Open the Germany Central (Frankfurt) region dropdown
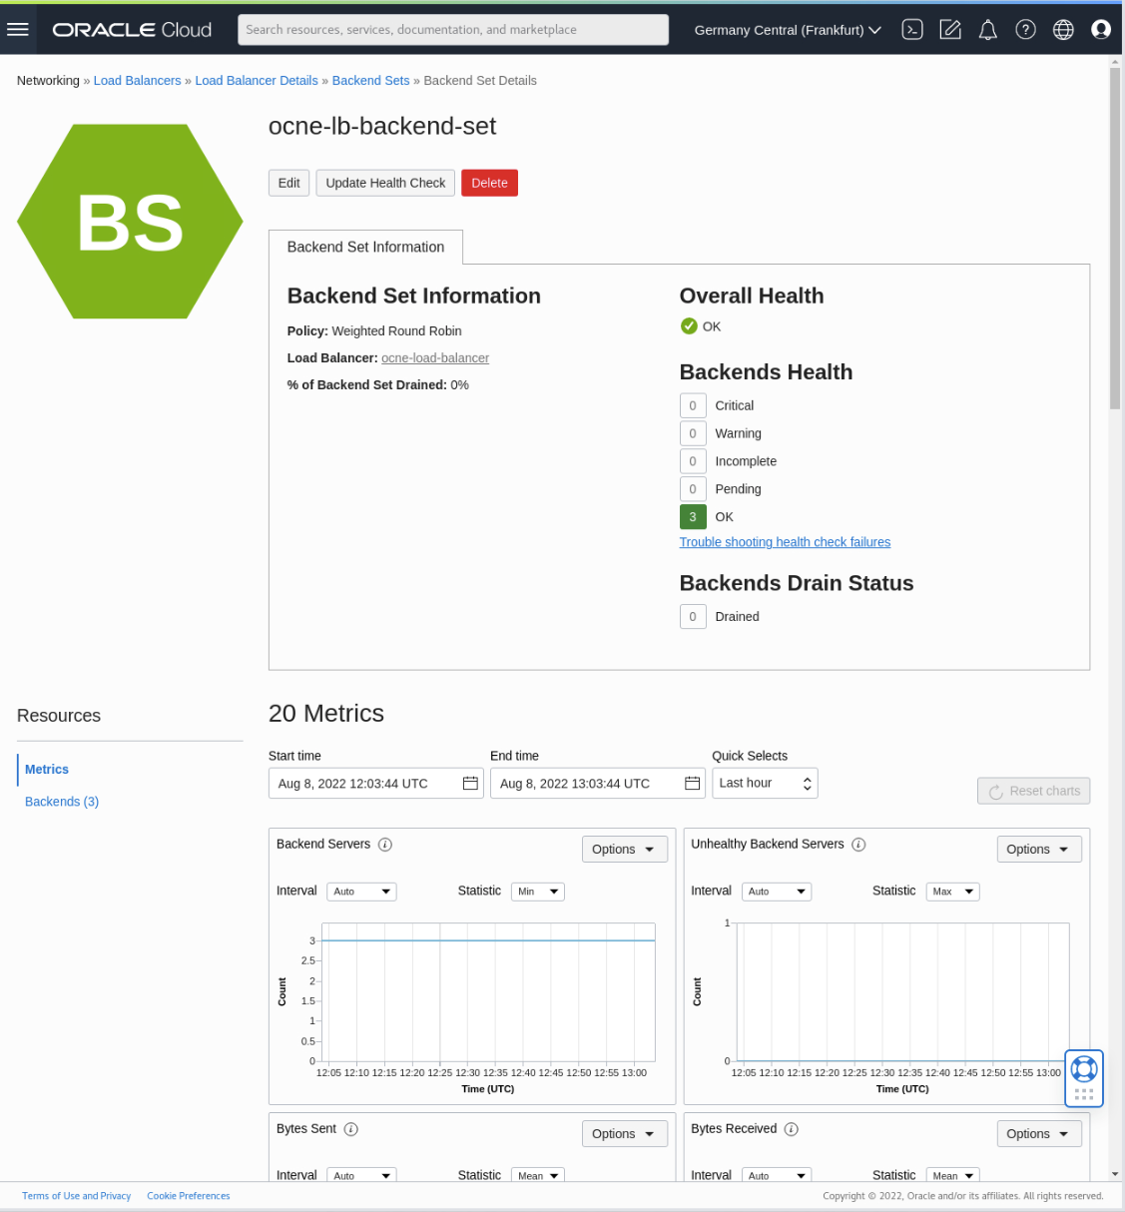 click(788, 30)
